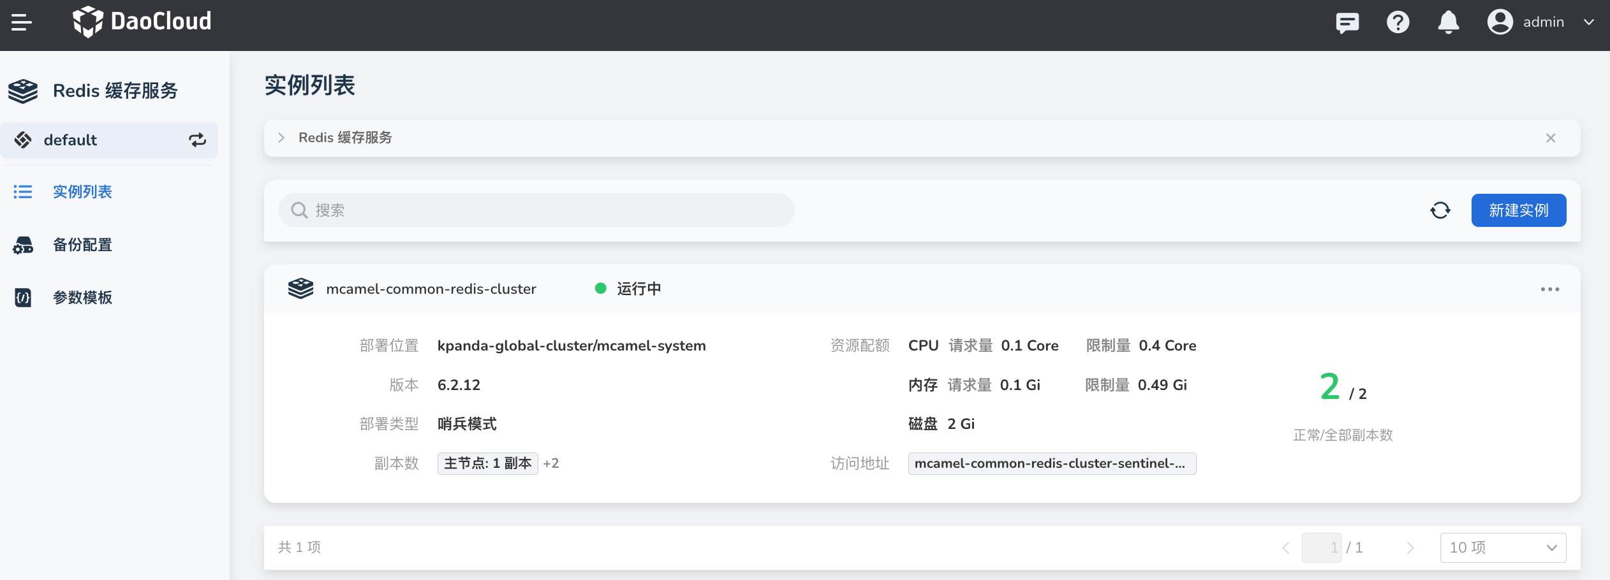
Task: Expand the admin user dropdown
Action: 1588,22
